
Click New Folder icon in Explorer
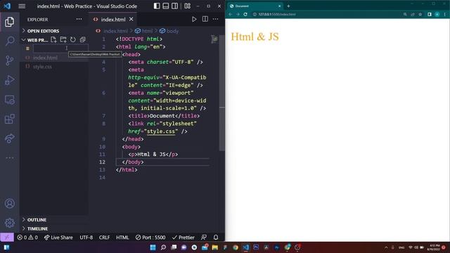[x=63, y=39]
